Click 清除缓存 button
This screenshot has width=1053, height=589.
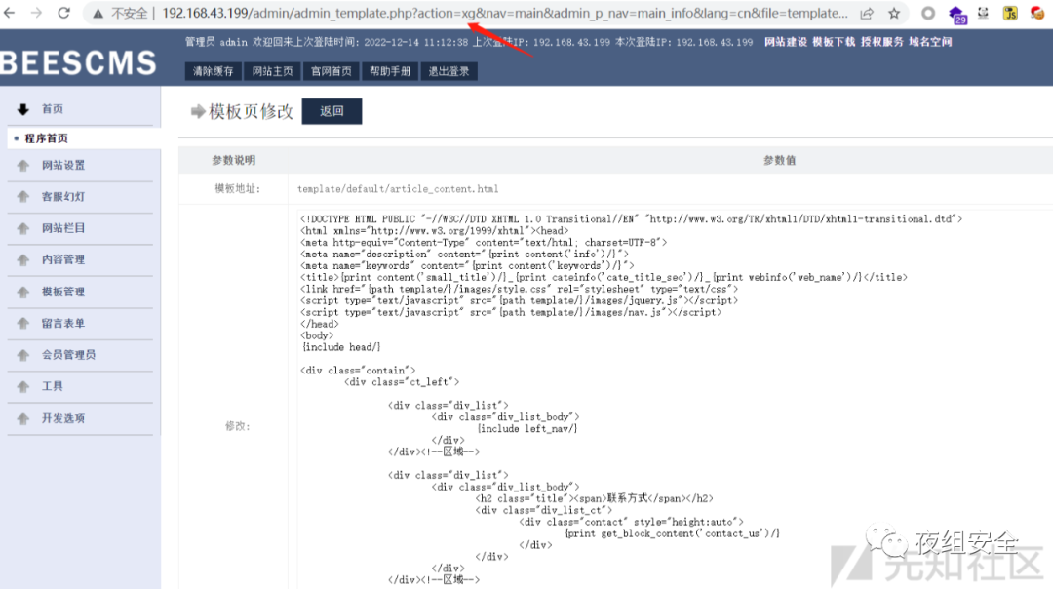tap(213, 71)
